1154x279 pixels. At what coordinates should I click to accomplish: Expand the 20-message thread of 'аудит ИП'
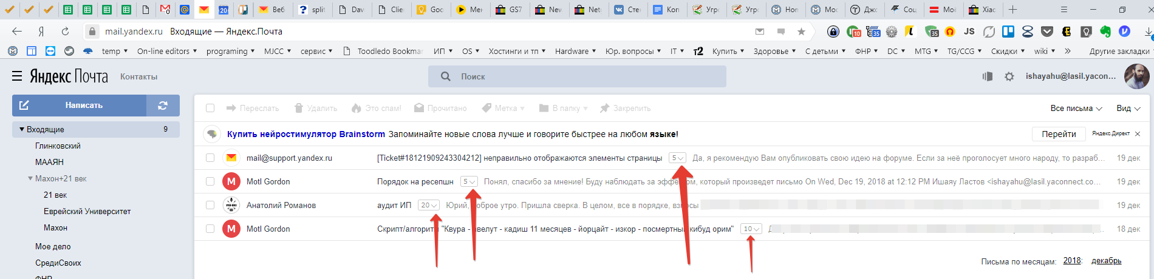point(429,205)
